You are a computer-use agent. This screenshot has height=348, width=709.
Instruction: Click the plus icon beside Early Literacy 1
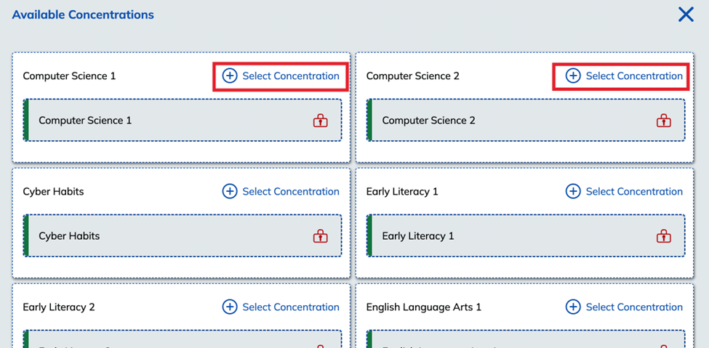pyautogui.click(x=573, y=192)
